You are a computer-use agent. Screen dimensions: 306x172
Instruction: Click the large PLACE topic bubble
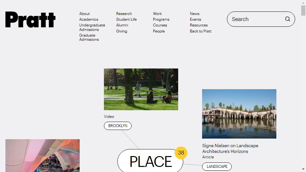(150, 161)
